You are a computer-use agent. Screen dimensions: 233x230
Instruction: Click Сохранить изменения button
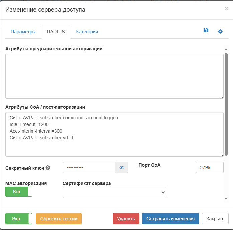point(170,219)
